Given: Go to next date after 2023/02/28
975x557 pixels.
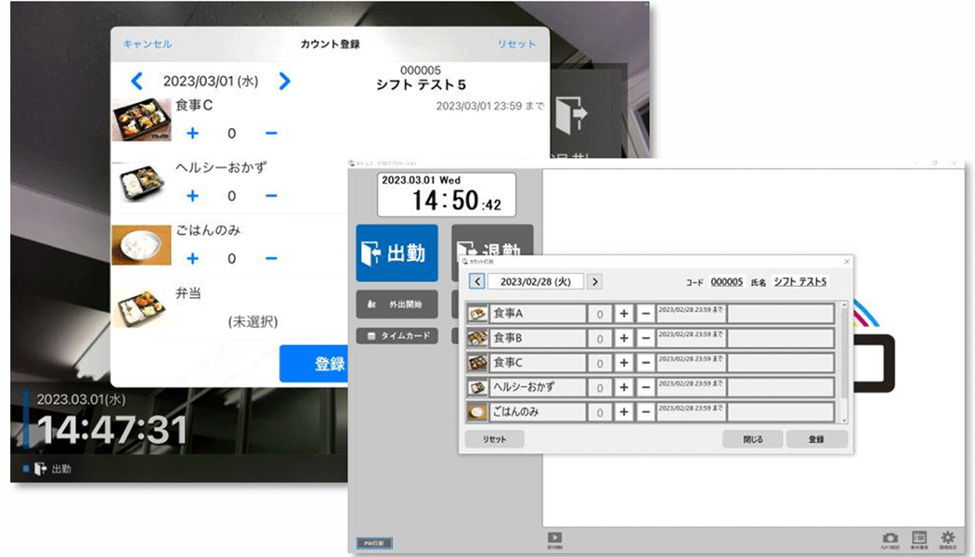Looking at the screenshot, I should (x=594, y=281).
